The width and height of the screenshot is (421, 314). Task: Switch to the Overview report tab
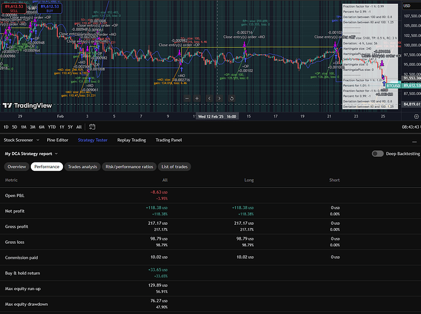tap(16, 166)
